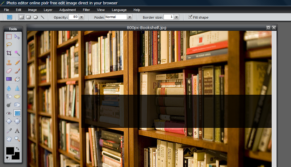
Task: Choose the line shape option
Action: [43, 17]
